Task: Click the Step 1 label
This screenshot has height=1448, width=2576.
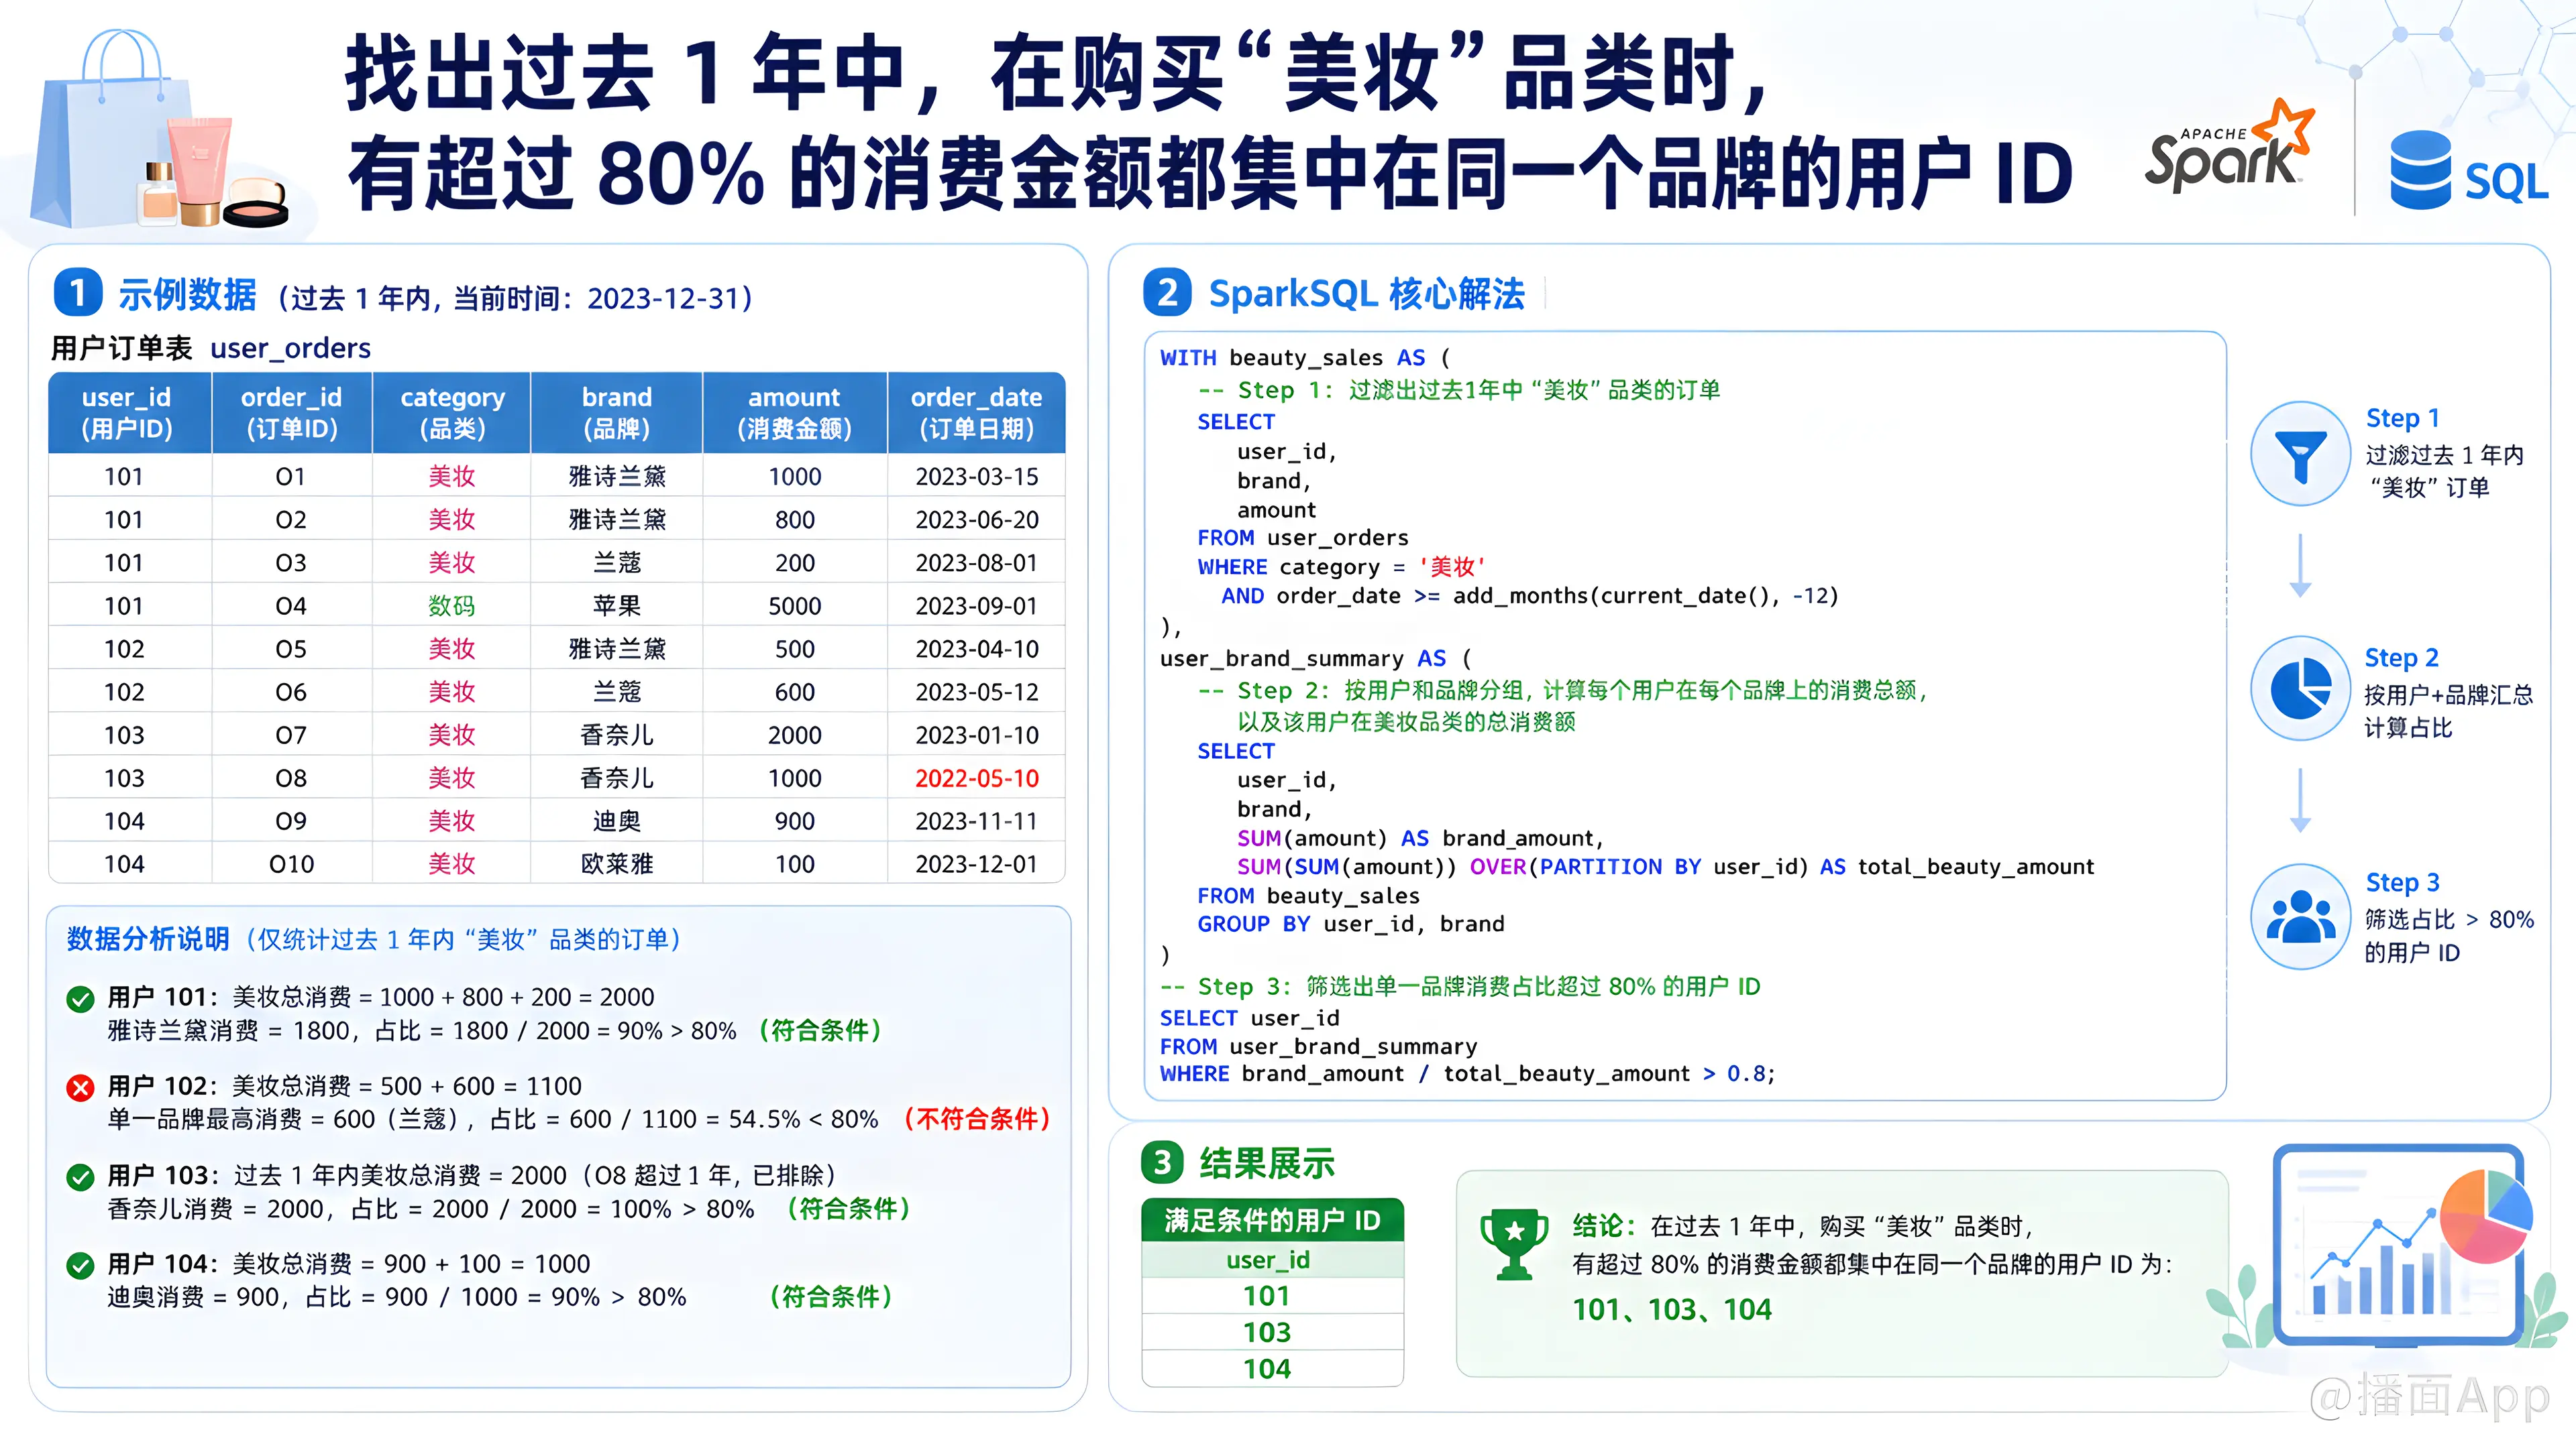Action: 2402,418
